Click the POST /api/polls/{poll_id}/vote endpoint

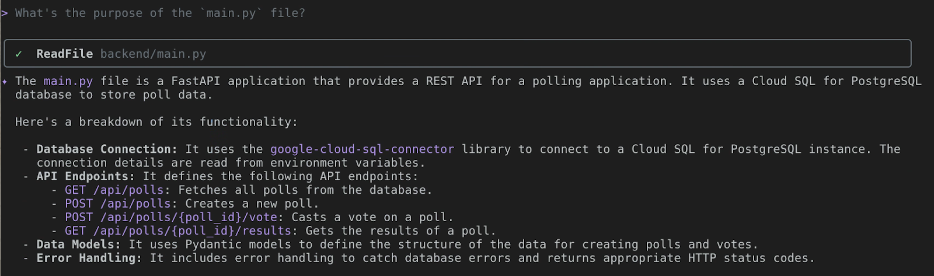pyautogui.click(x=170, y=217)
